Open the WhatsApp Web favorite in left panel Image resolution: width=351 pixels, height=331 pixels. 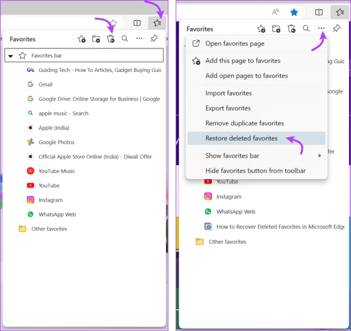coord(51,214)
